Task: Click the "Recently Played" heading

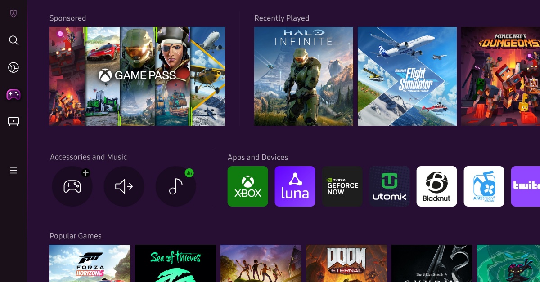Action: click(x=282, y=18)
